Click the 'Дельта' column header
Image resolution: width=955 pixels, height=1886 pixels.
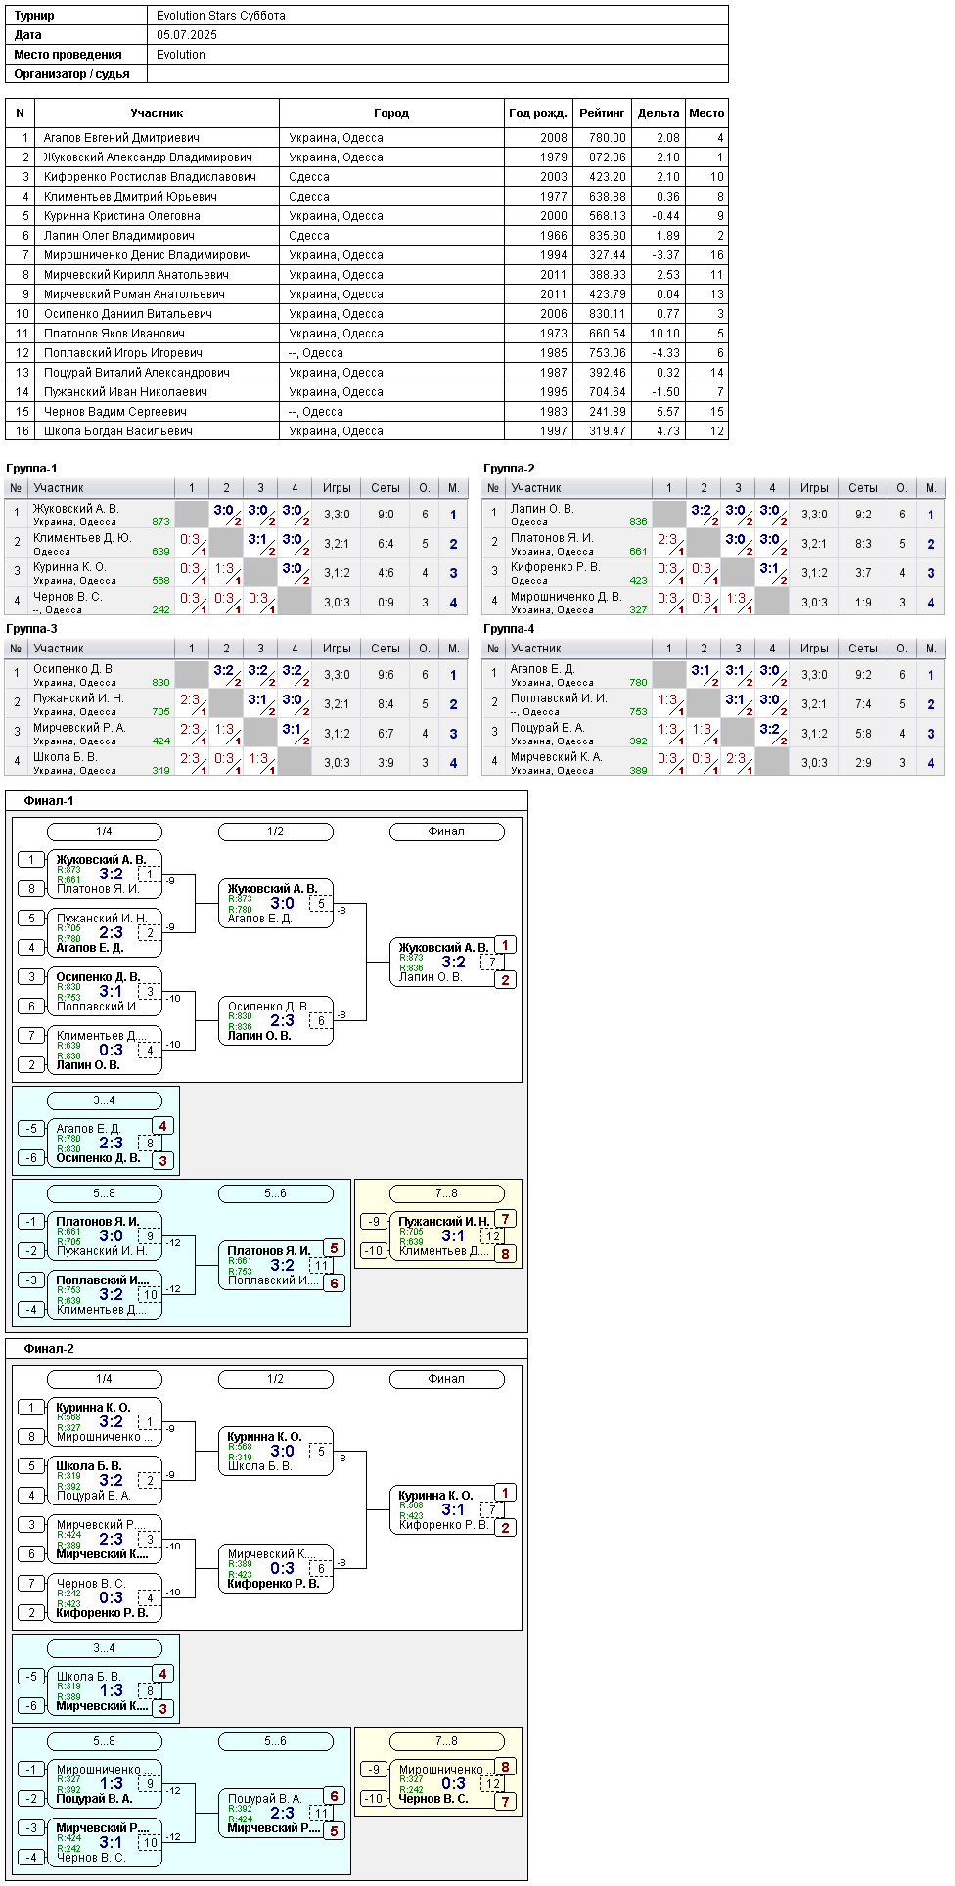pyautogui.click(x=659, y=113)
